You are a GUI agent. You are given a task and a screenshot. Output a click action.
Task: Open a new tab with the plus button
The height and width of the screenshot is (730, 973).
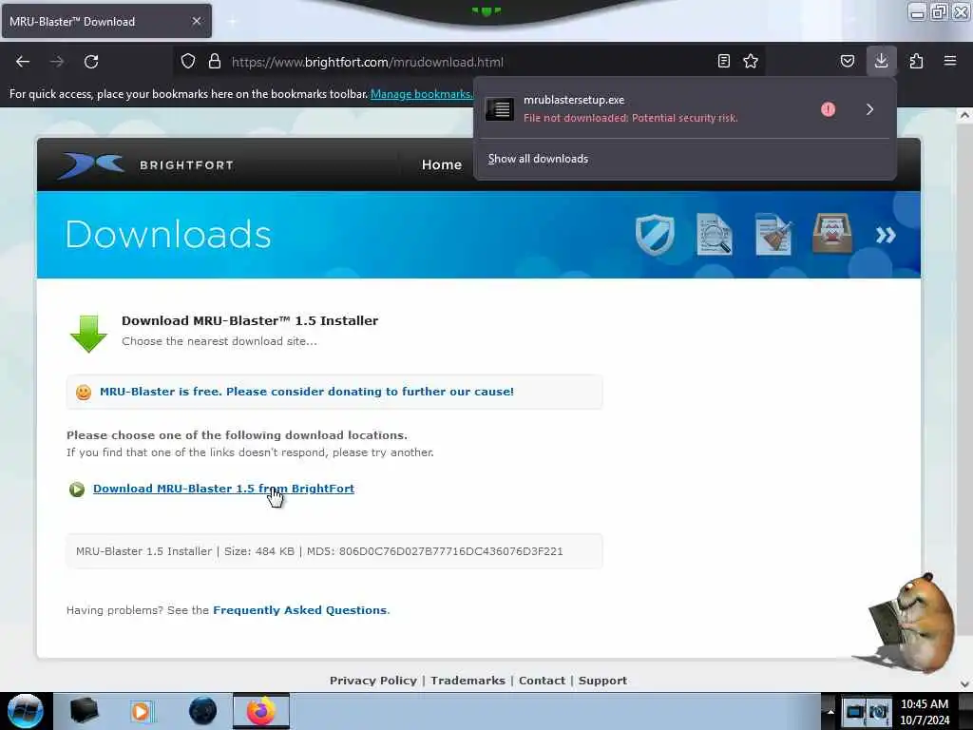pos(233,22)
